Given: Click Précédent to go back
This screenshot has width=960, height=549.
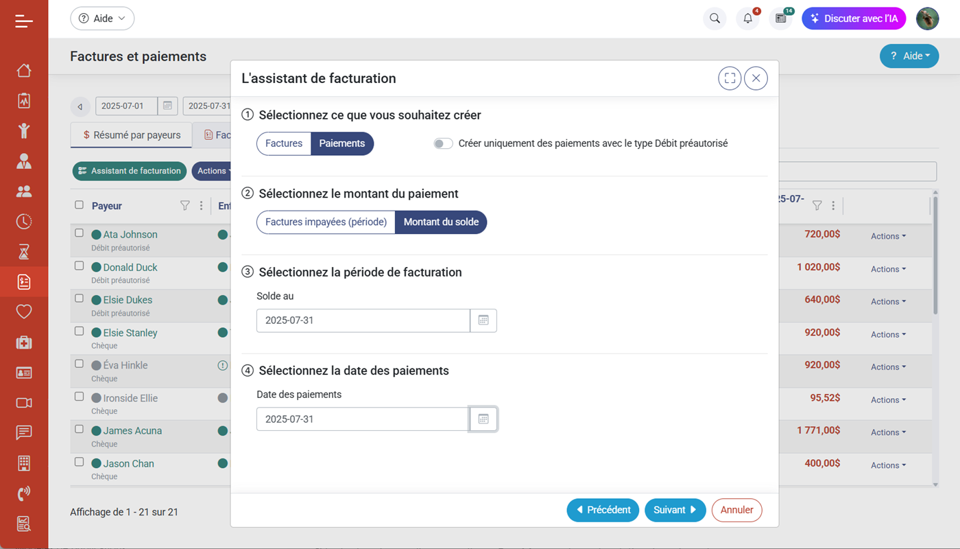Looking at the screenshot, I should (603, 510).
